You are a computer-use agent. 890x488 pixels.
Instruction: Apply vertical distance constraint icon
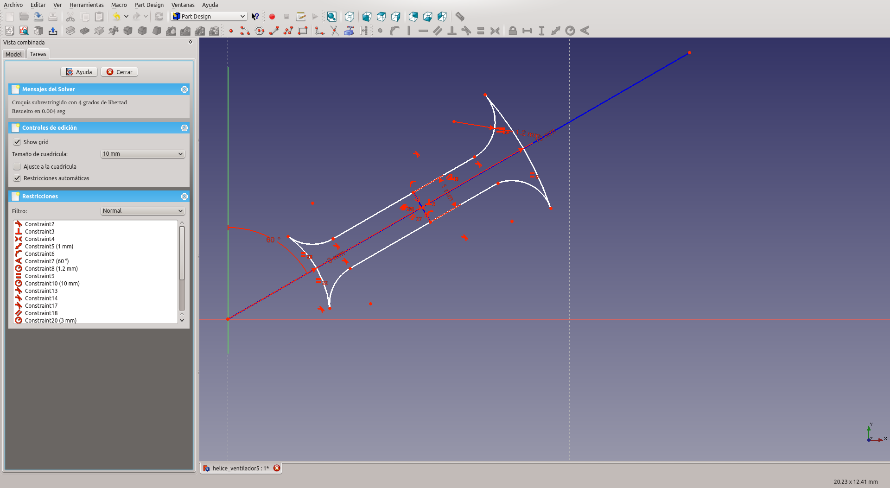click(541, 31)
